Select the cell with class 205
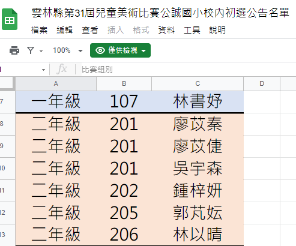This screenshot has width=296, height=246. pos(124,212)
